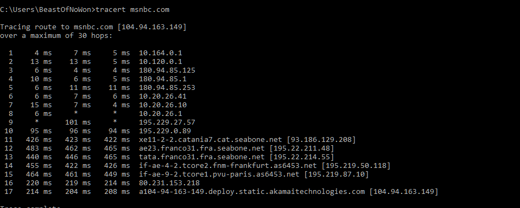Click the resolved IP 104.94.163.149 header
Viewport: 520px width, 208px height.
click(152, 27)
